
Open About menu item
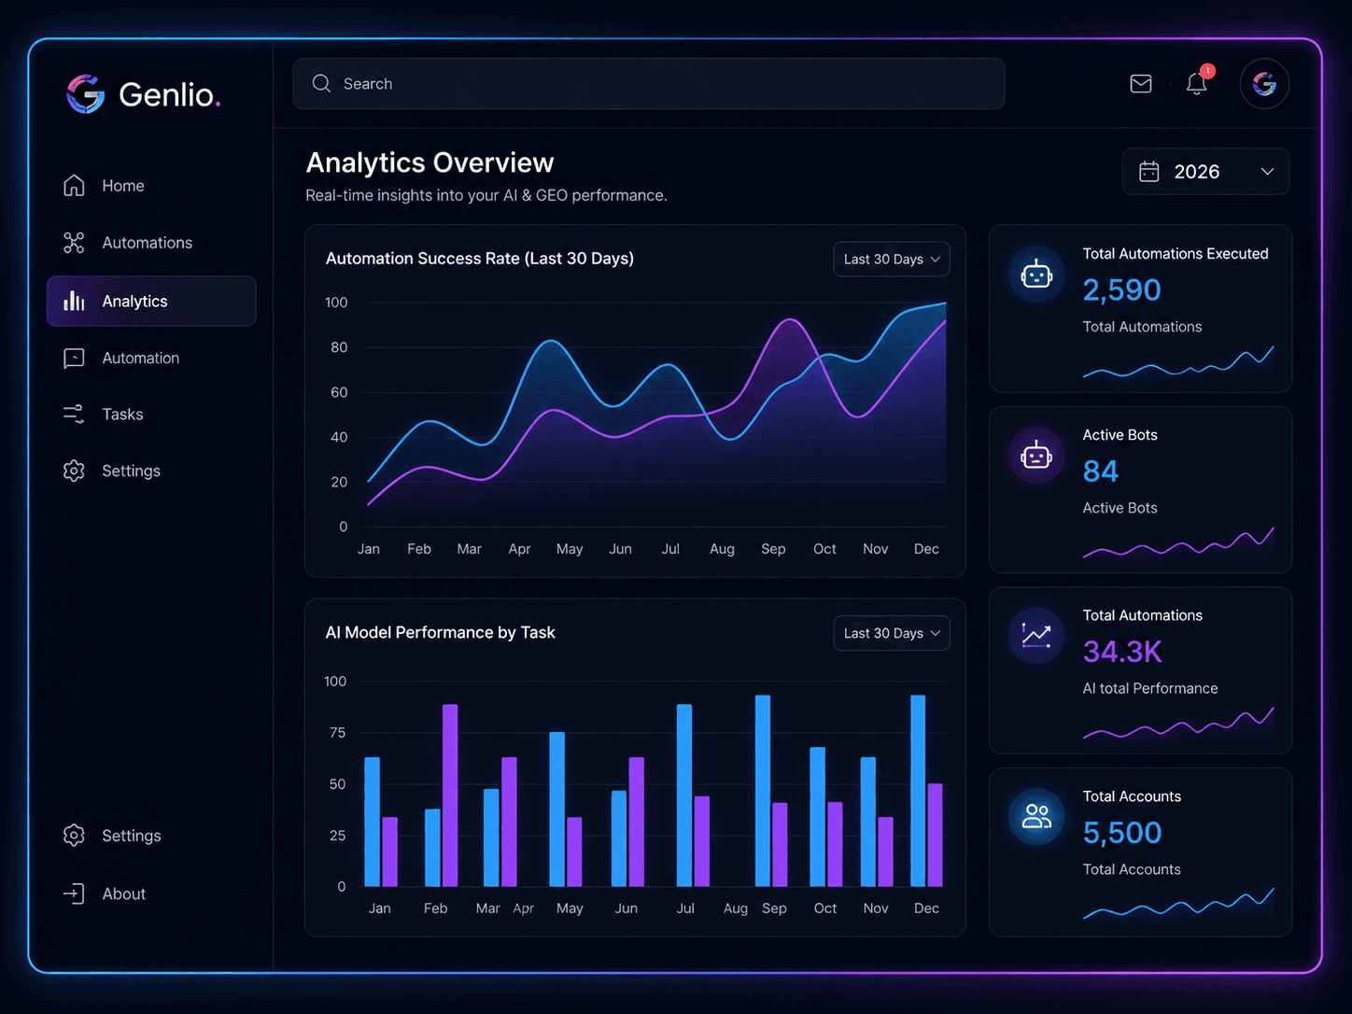[151, 894]
